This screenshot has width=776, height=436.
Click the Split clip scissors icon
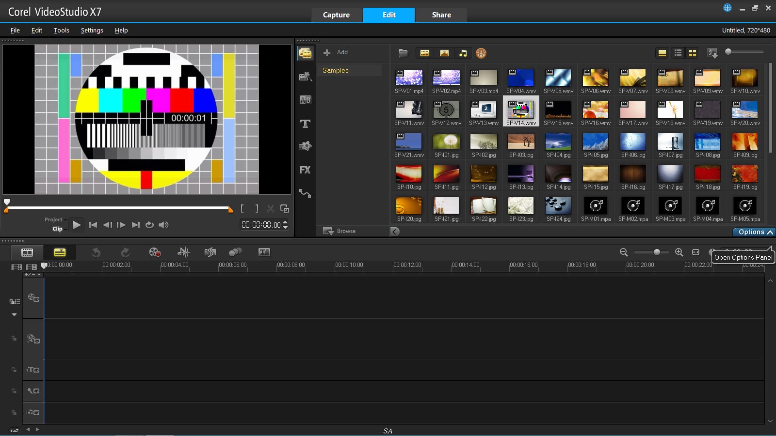coord(271,209)
